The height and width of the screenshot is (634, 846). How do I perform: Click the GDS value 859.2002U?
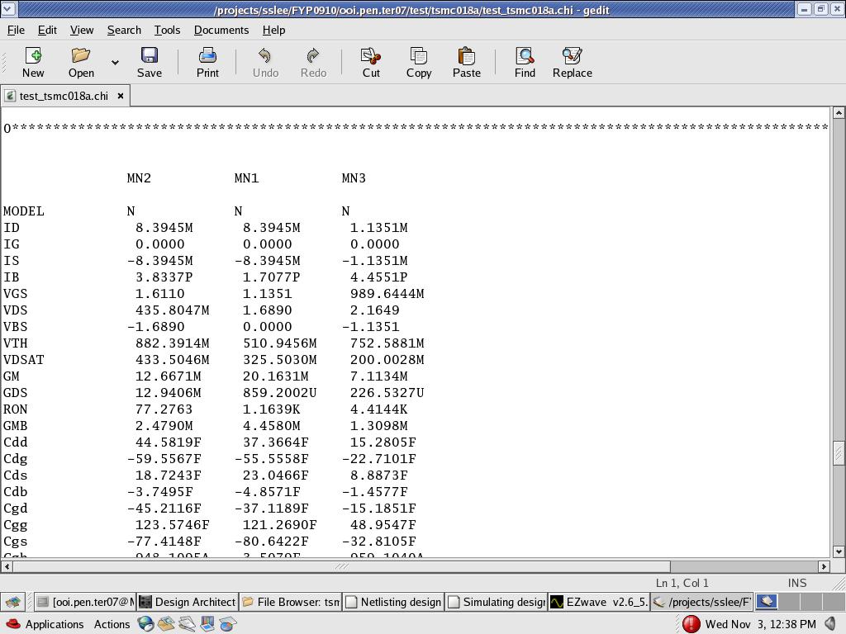[279, 393]
